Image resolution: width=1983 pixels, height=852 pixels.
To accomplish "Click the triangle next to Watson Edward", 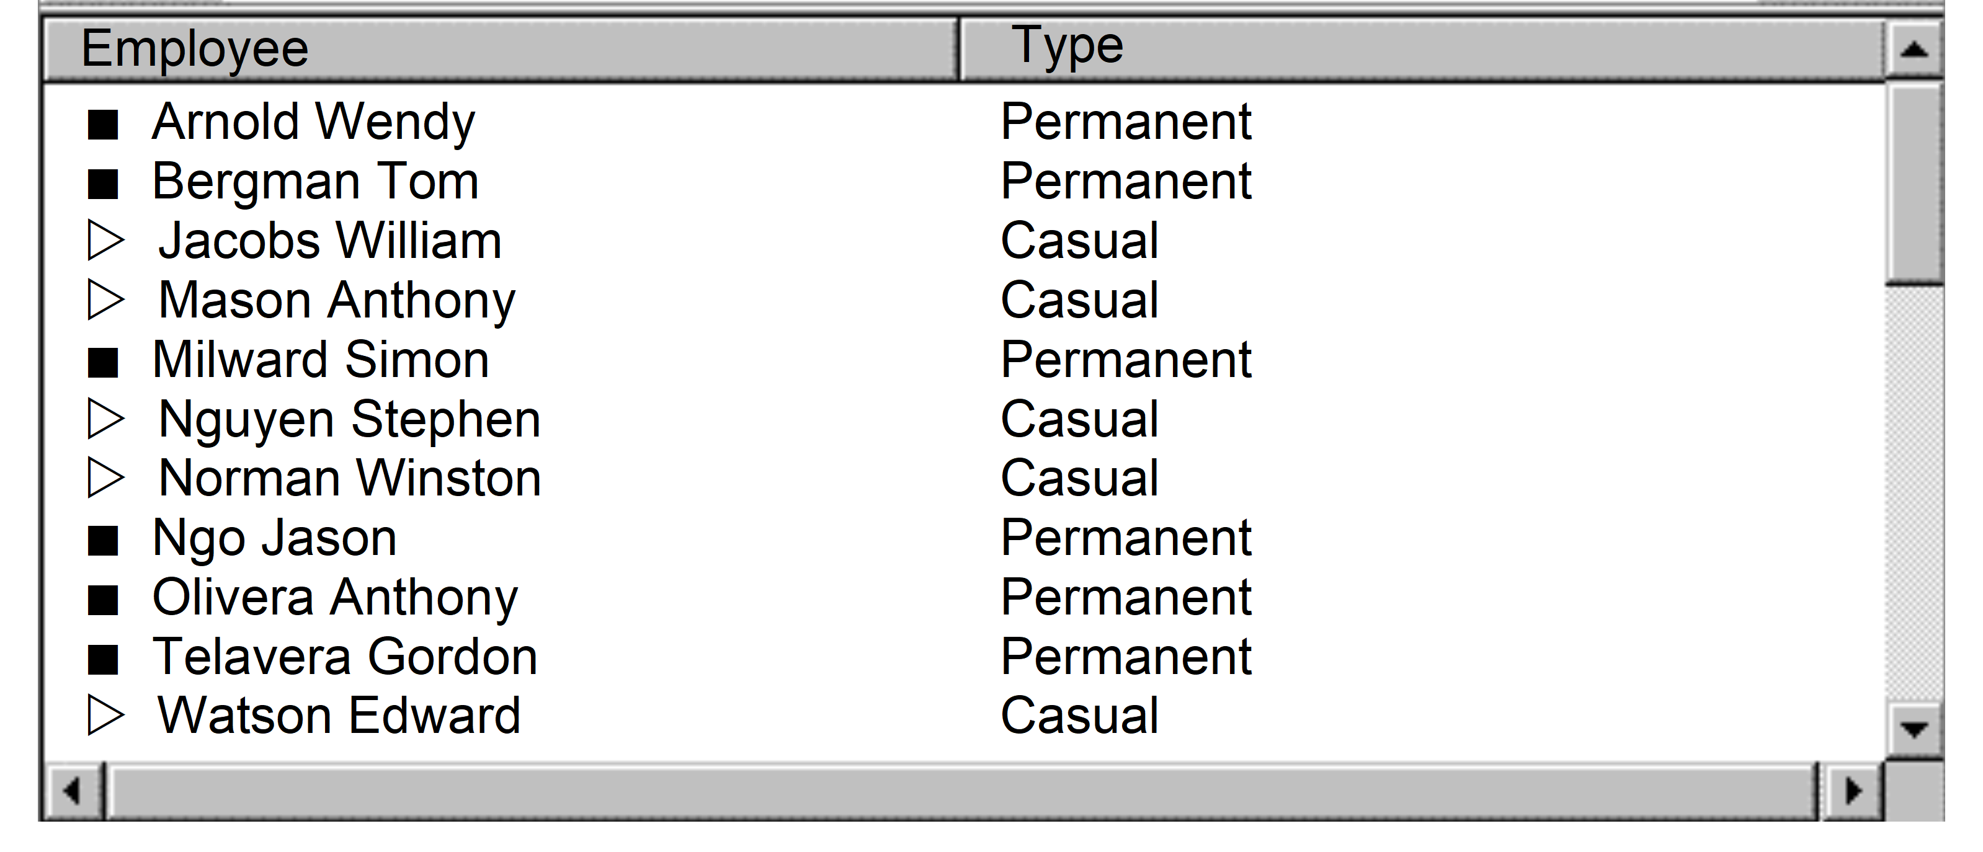I will coord(105,716).
